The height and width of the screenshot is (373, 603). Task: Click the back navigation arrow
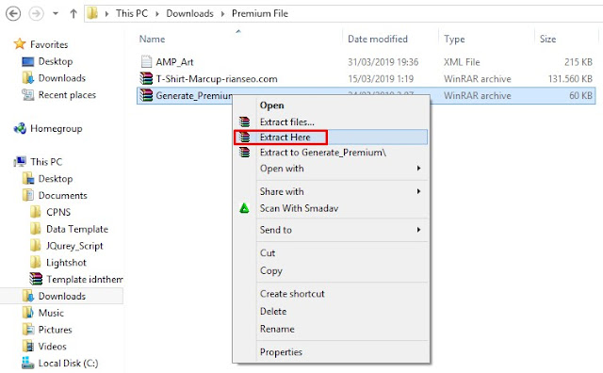13,13
